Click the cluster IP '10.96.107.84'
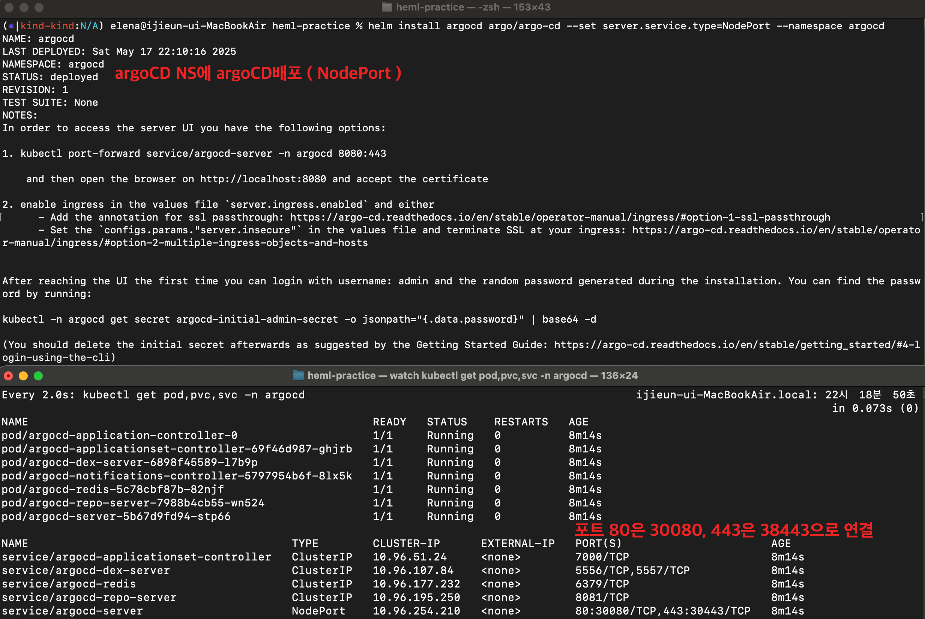The image size is (925, 619). point(413,570)
